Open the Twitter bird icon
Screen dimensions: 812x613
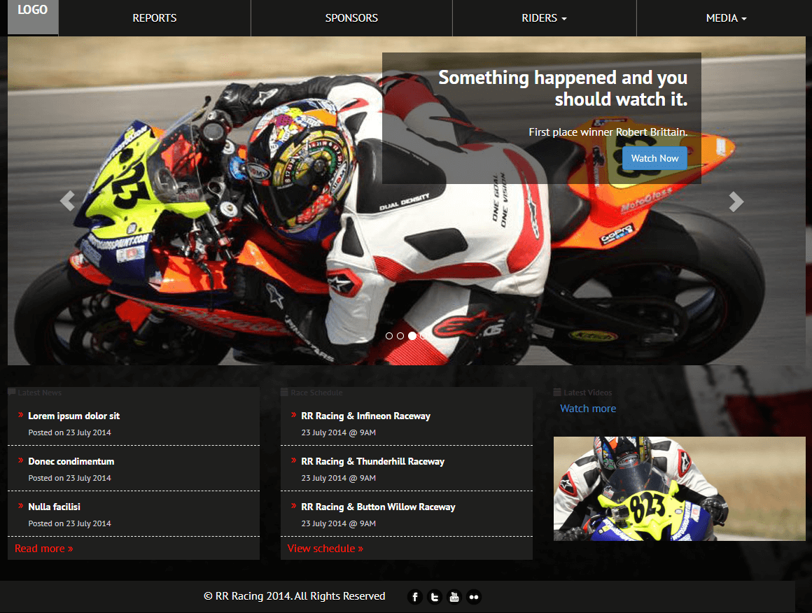pyautogui.click(x=435, y=597)
